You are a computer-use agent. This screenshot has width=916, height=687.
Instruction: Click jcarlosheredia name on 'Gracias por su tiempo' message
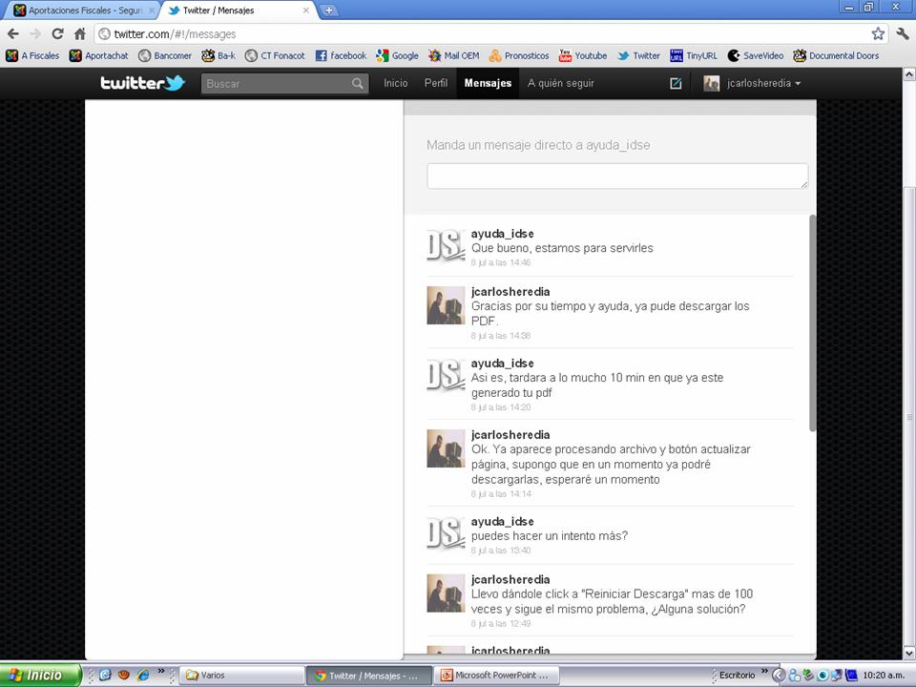(510, 292)
